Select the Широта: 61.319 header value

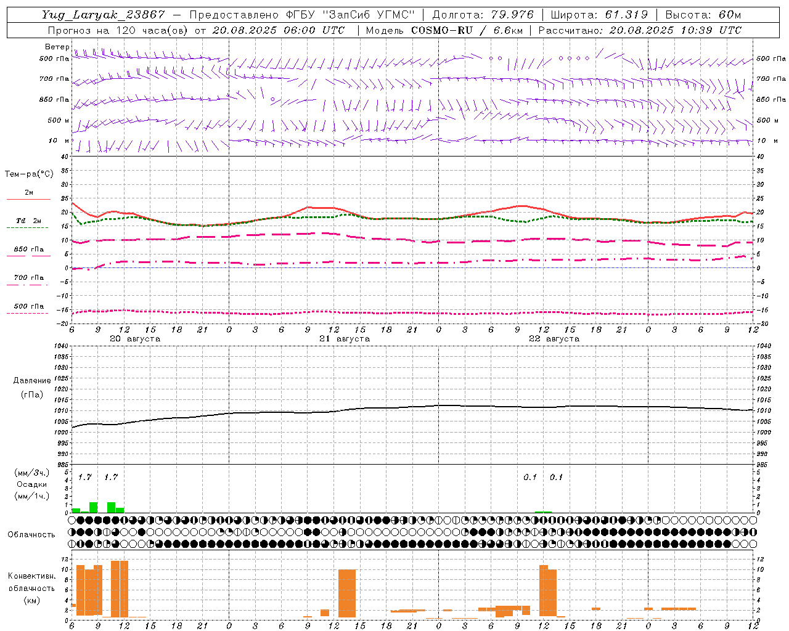599,15
